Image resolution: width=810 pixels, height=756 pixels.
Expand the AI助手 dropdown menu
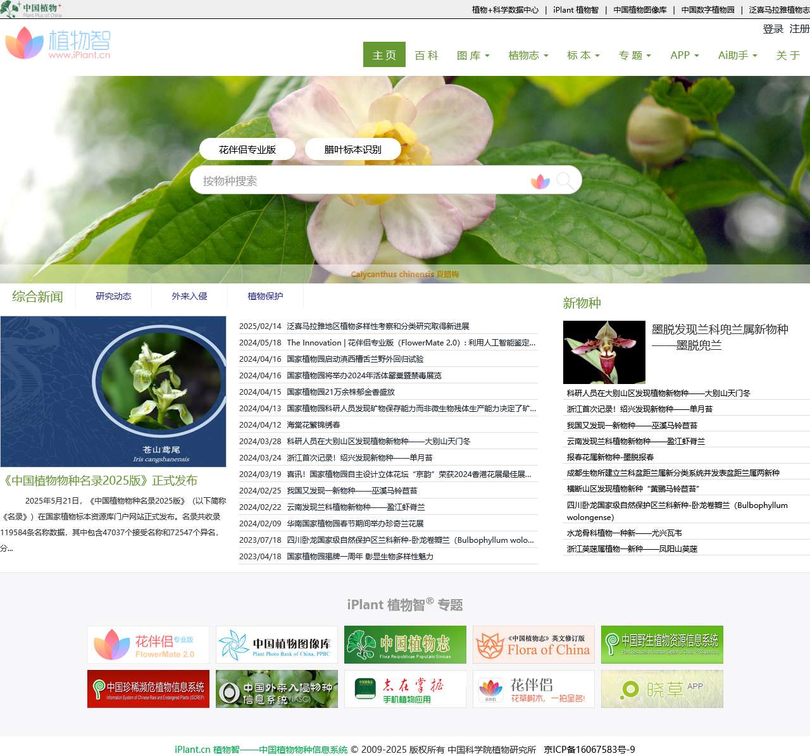(x=737, y=55)
